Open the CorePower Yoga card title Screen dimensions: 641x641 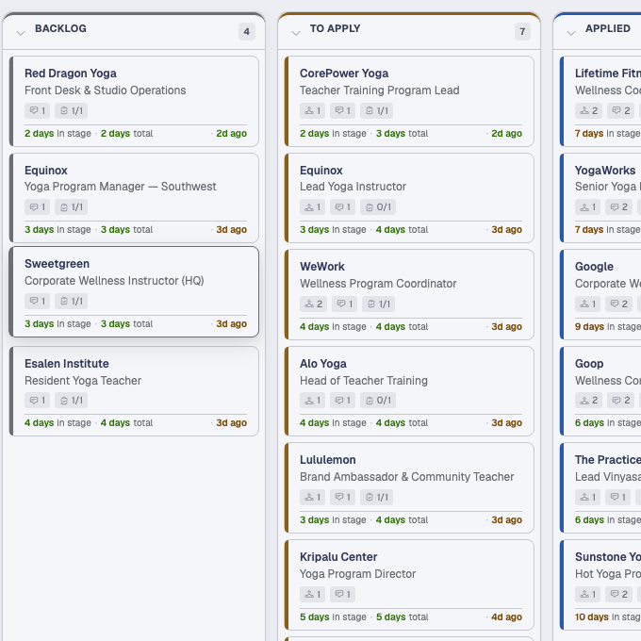coord(344,74)
